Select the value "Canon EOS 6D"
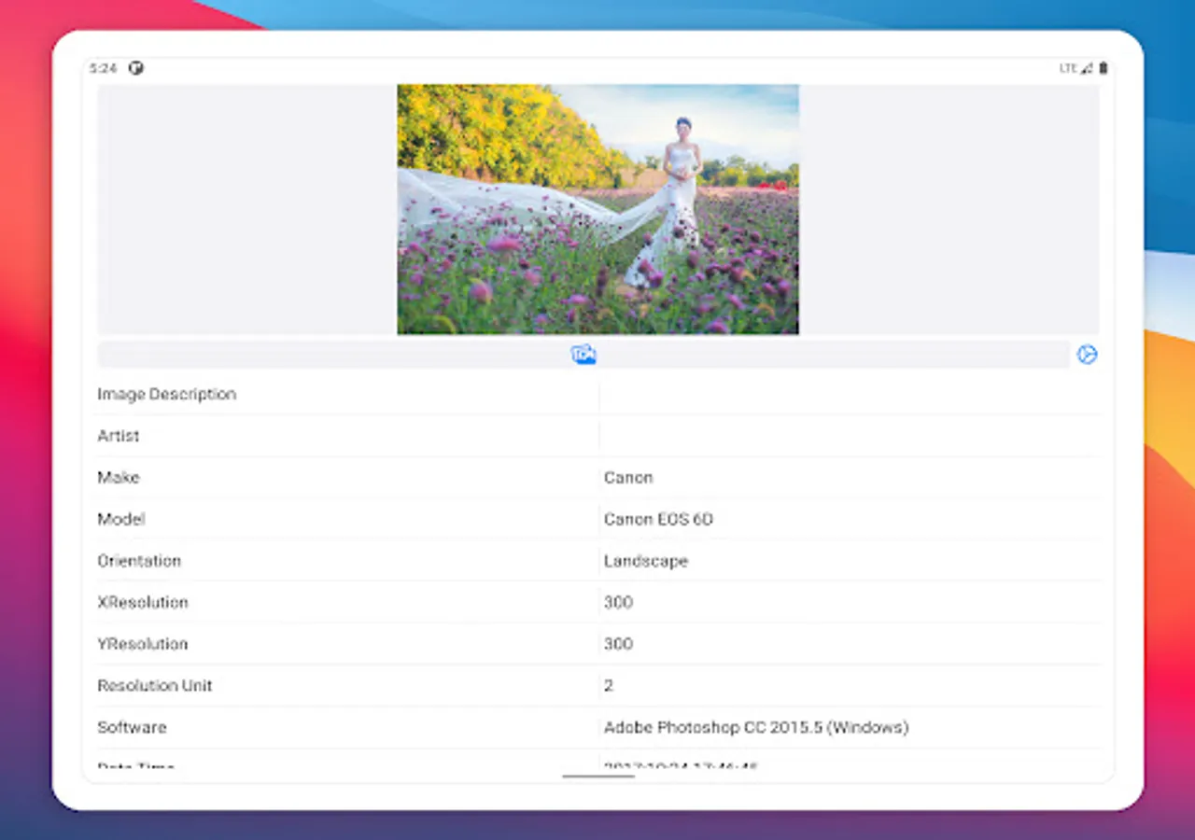Viewport: 1195px width, 840px height. click(658, 519)
